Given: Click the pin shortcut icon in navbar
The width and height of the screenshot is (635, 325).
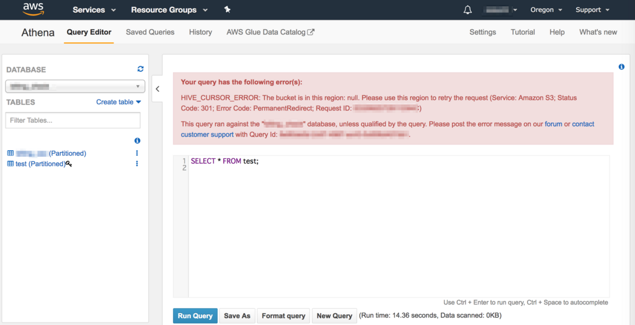Looking at the screenshot, I should 227,10.
